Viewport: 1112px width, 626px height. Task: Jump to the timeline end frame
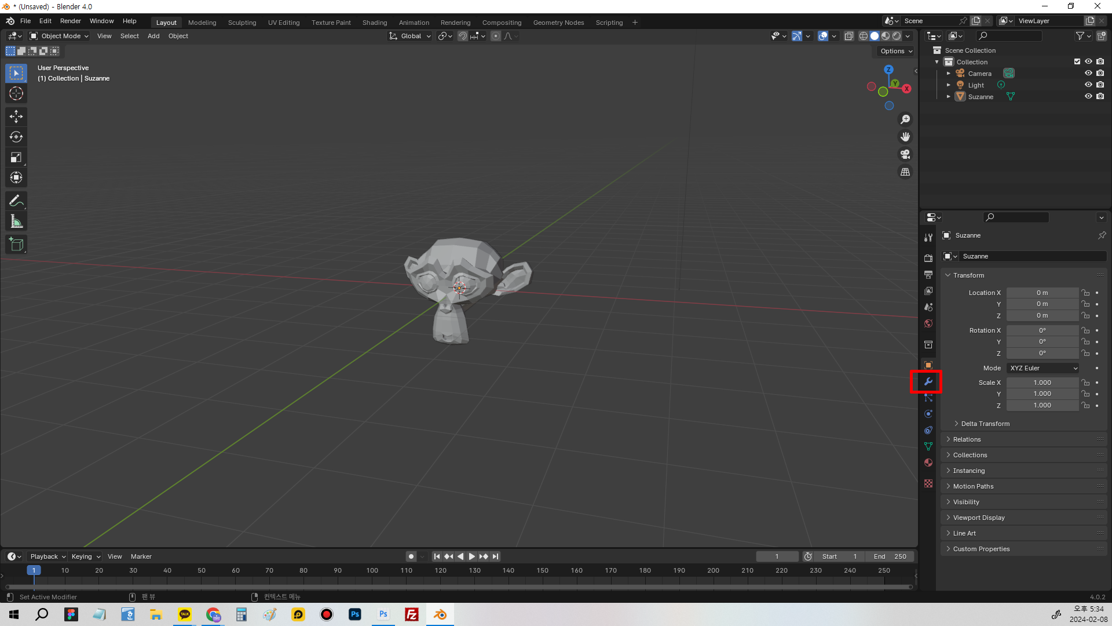coord(495,556)
